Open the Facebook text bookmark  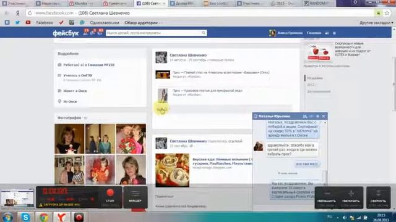click(45, 23)
